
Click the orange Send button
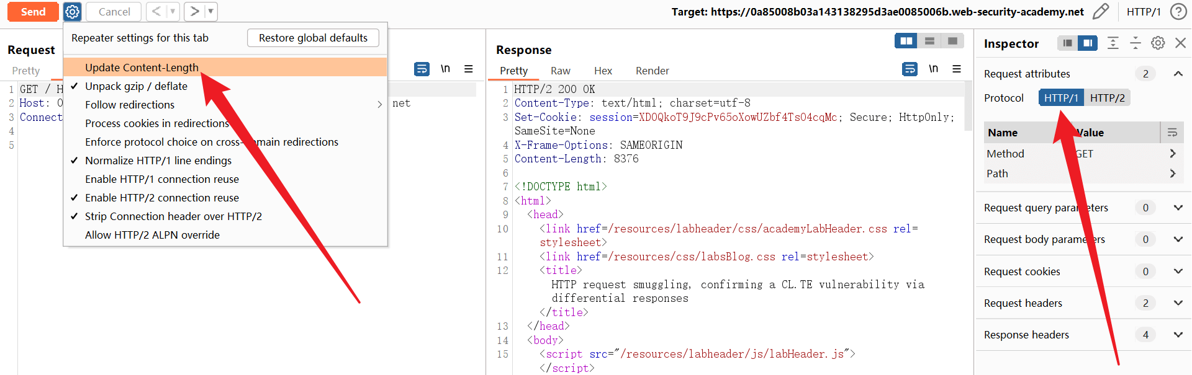[33, 12]
